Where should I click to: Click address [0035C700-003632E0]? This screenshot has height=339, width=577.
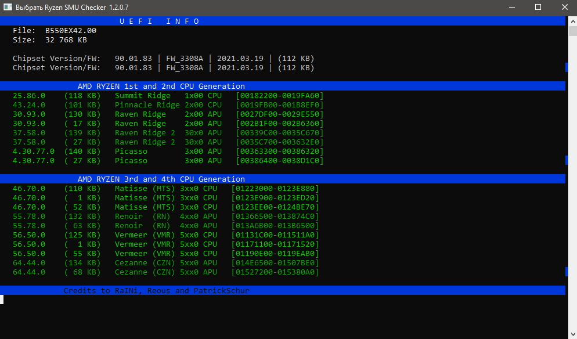(280, 142)
